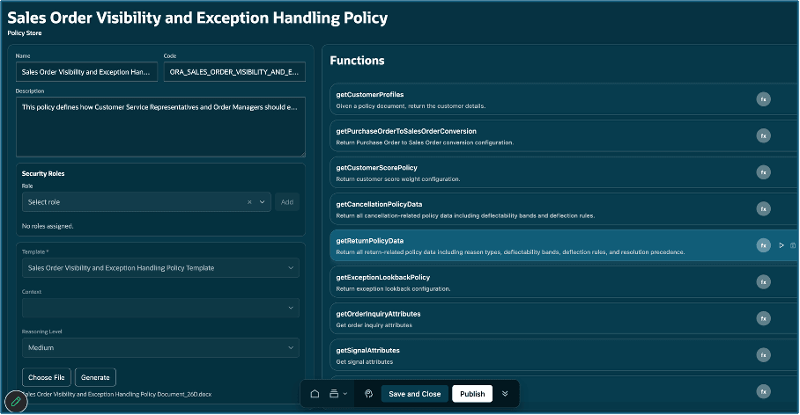Select the getExceptionLookbackPolicy function row
Viewport: 800px width, 415px height.
[x=564, y=282]
